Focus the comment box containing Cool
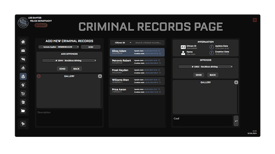This screenshot has height=154, width=275. (x=202, y=121)
